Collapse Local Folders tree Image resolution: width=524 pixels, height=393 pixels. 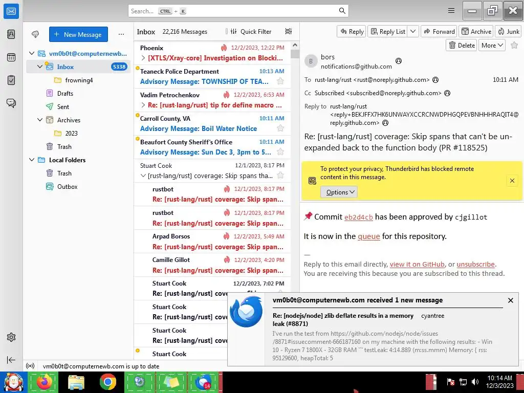(32, 160)
